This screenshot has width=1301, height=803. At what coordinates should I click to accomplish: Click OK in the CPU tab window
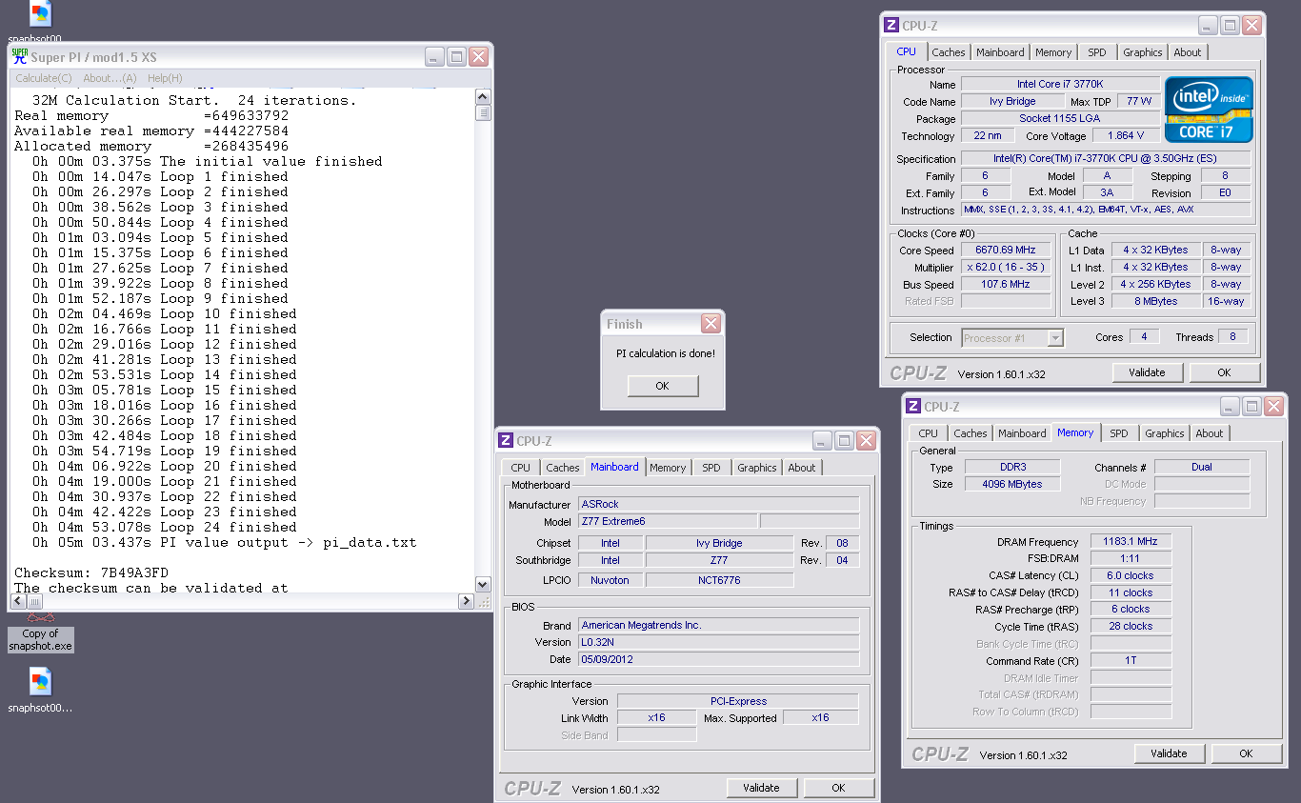[x=1225, y=372]
